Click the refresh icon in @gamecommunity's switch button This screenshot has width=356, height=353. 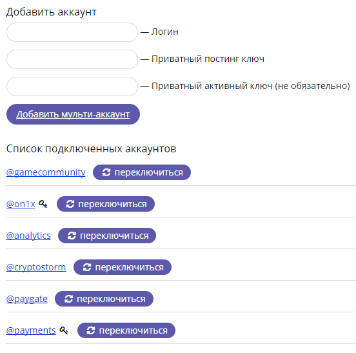point(106,172)
